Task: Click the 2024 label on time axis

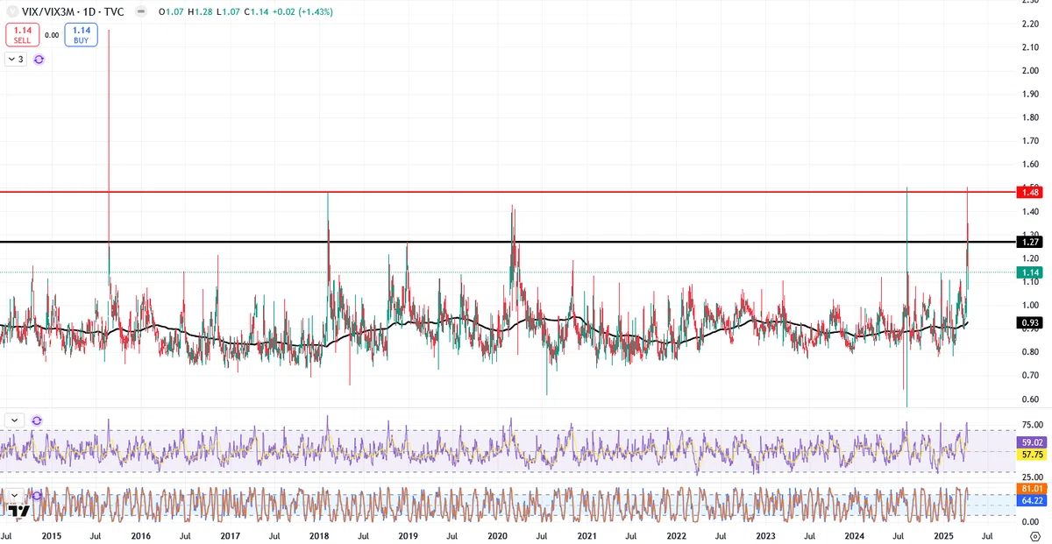Action: pyautogui.click(x=854, y=535)
